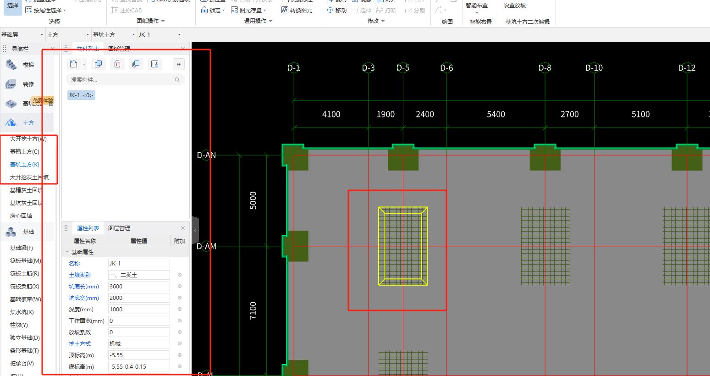Select the 基坑支护 category icon
The image size is (710, 376).
point(11,104)
